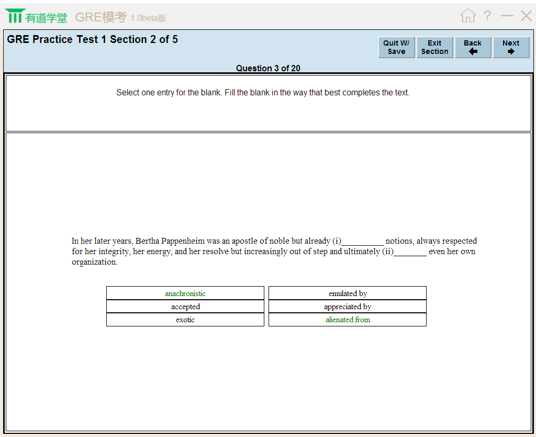The width and height of the screenshot is (536, 437).
Task: Go to Next question
Action: pos(511,47)
